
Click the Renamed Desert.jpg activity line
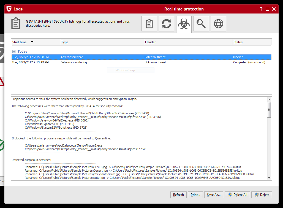[133, 171]
